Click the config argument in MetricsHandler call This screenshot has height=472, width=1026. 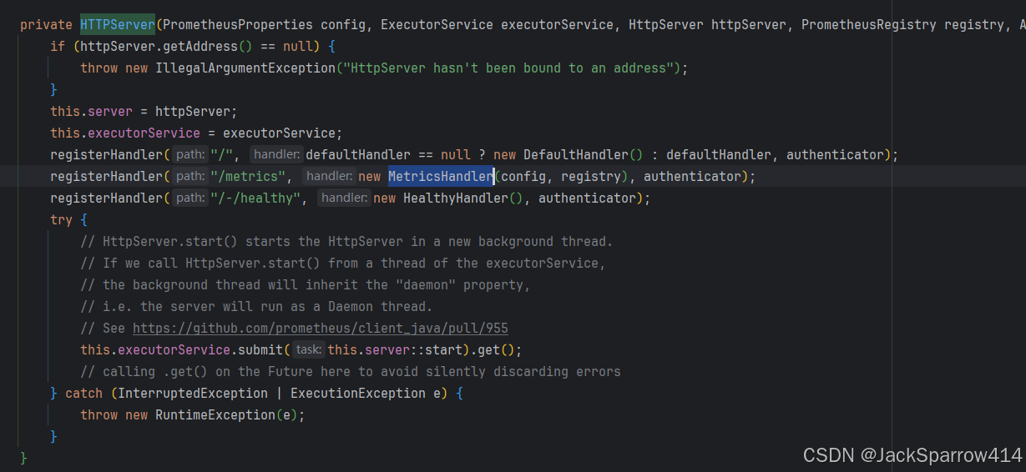click(x=523, y=177)
